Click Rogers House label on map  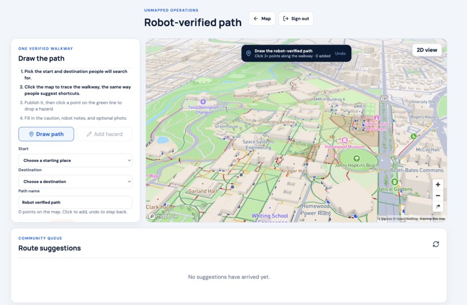click(423, 117)
